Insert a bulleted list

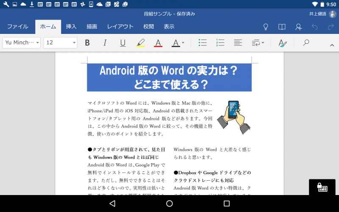pos(203,43)
